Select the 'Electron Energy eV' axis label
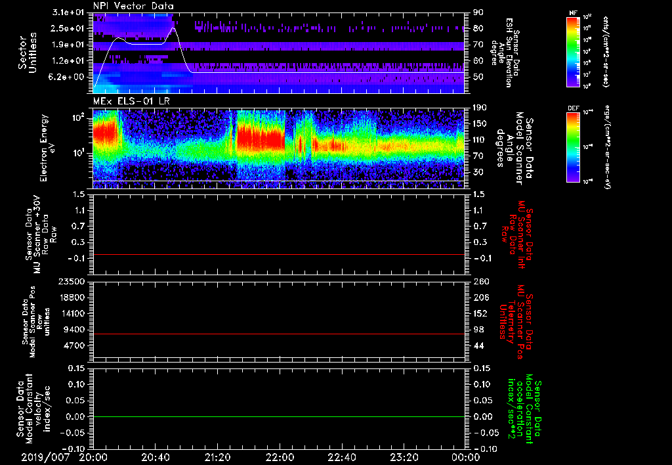The width and height of the screenshot is (672, 465). (47, 148)
